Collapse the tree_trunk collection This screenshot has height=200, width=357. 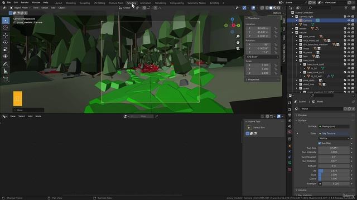click(297, 61)
